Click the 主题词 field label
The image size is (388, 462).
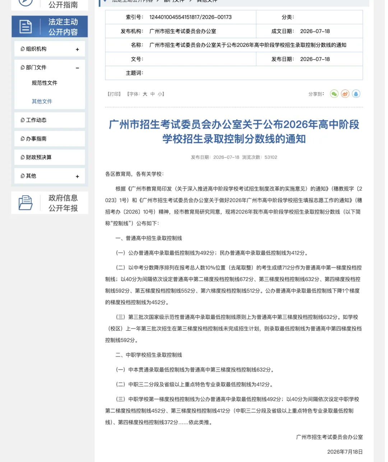point(135,73)
